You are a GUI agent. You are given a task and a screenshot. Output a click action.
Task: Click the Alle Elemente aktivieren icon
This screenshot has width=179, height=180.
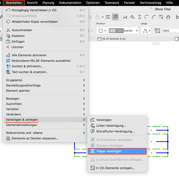[8, 55]
